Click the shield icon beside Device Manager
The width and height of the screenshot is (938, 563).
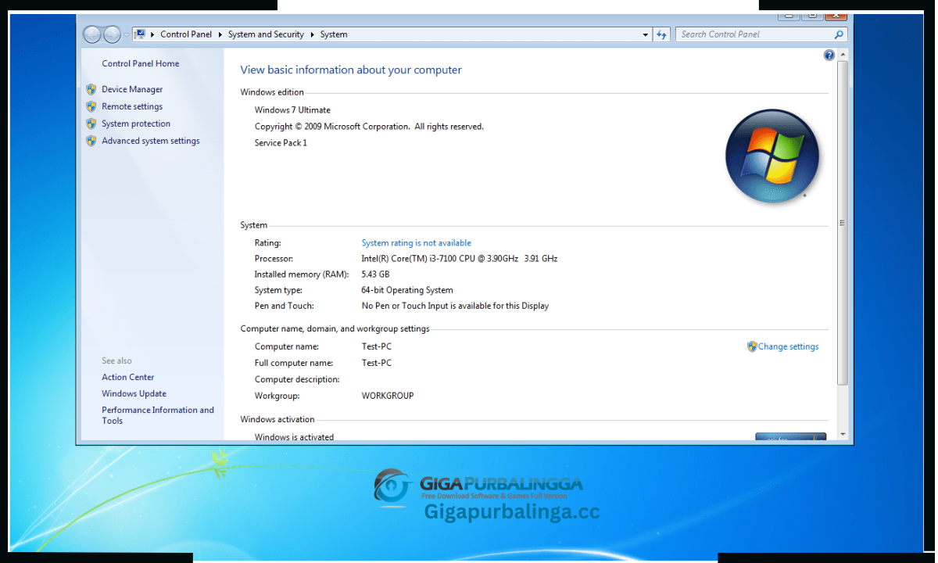pos(91,89)
